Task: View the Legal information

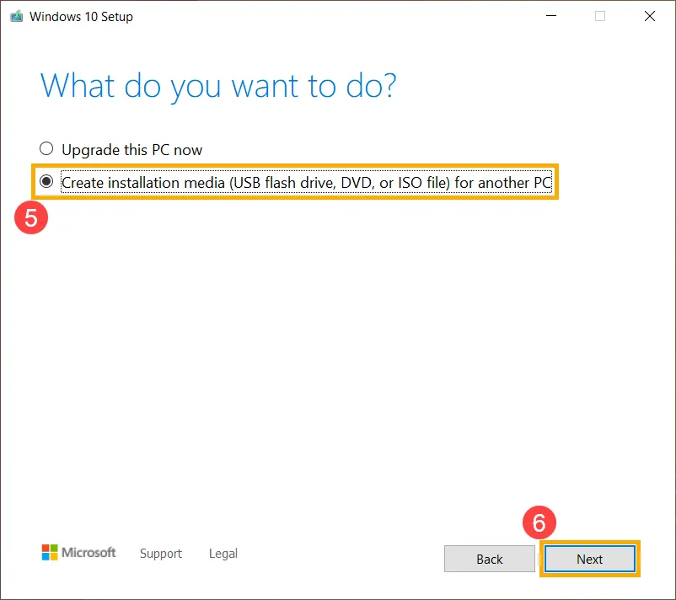Action: [223, 554]
